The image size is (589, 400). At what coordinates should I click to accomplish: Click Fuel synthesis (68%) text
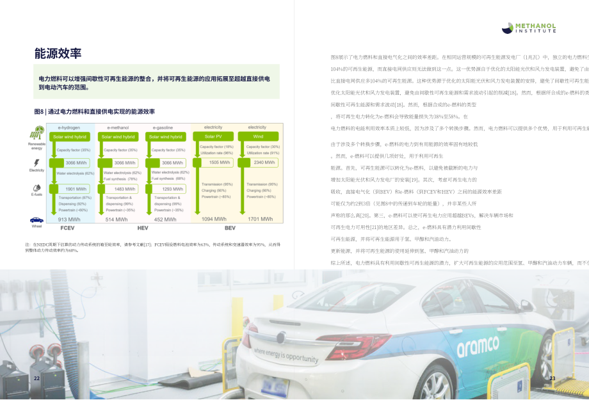click(168, 179)
